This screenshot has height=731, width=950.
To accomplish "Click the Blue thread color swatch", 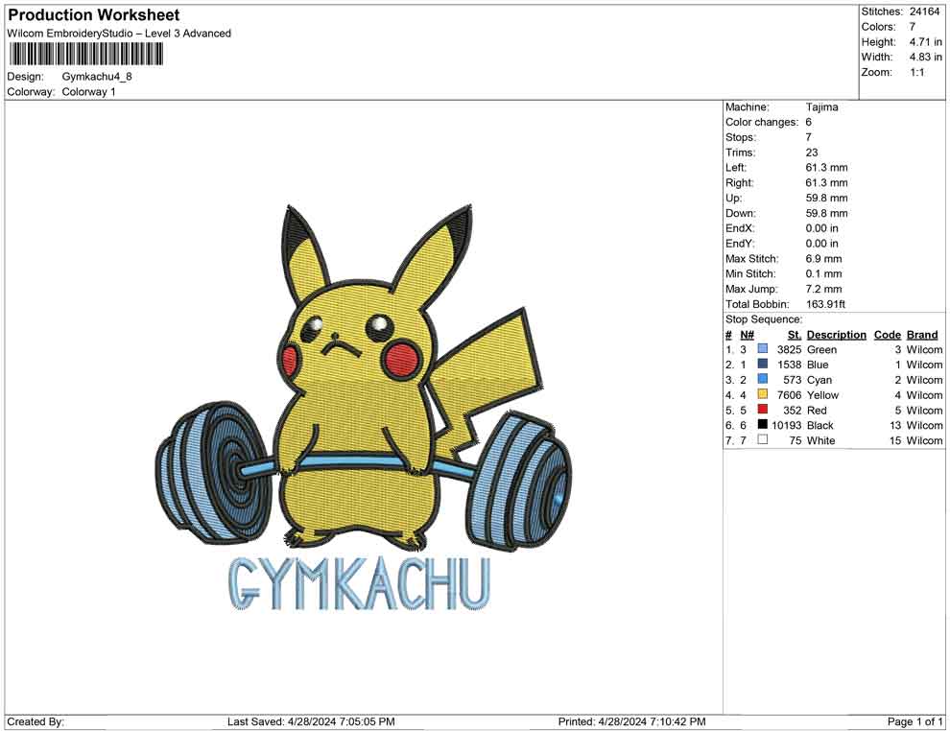I will pyautogui.click(x=763, y=364).
